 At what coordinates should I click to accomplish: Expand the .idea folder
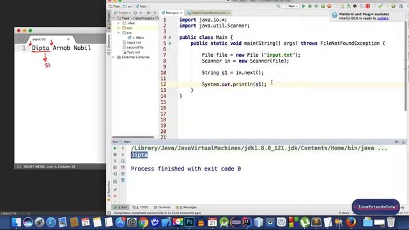click(119, 23)
